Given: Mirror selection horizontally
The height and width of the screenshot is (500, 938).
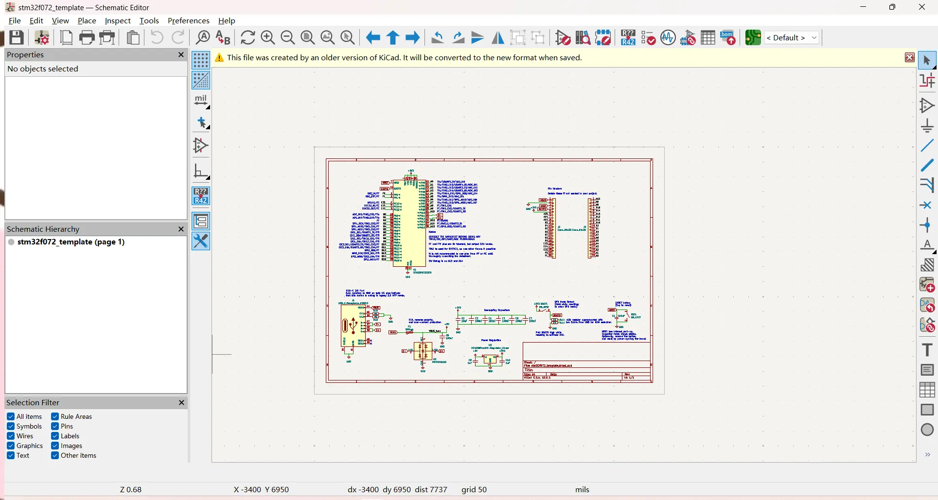Looking at the screenshot, I should click(x=498, y=37).
